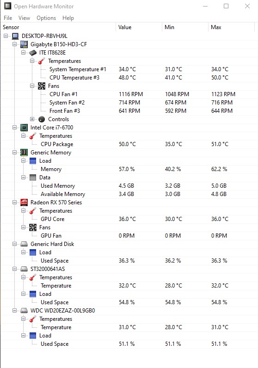This screenshot has width=258, height=368.
Task: Click thermometer icon under Radeon RX 570 Series
Action: (33, 211)
